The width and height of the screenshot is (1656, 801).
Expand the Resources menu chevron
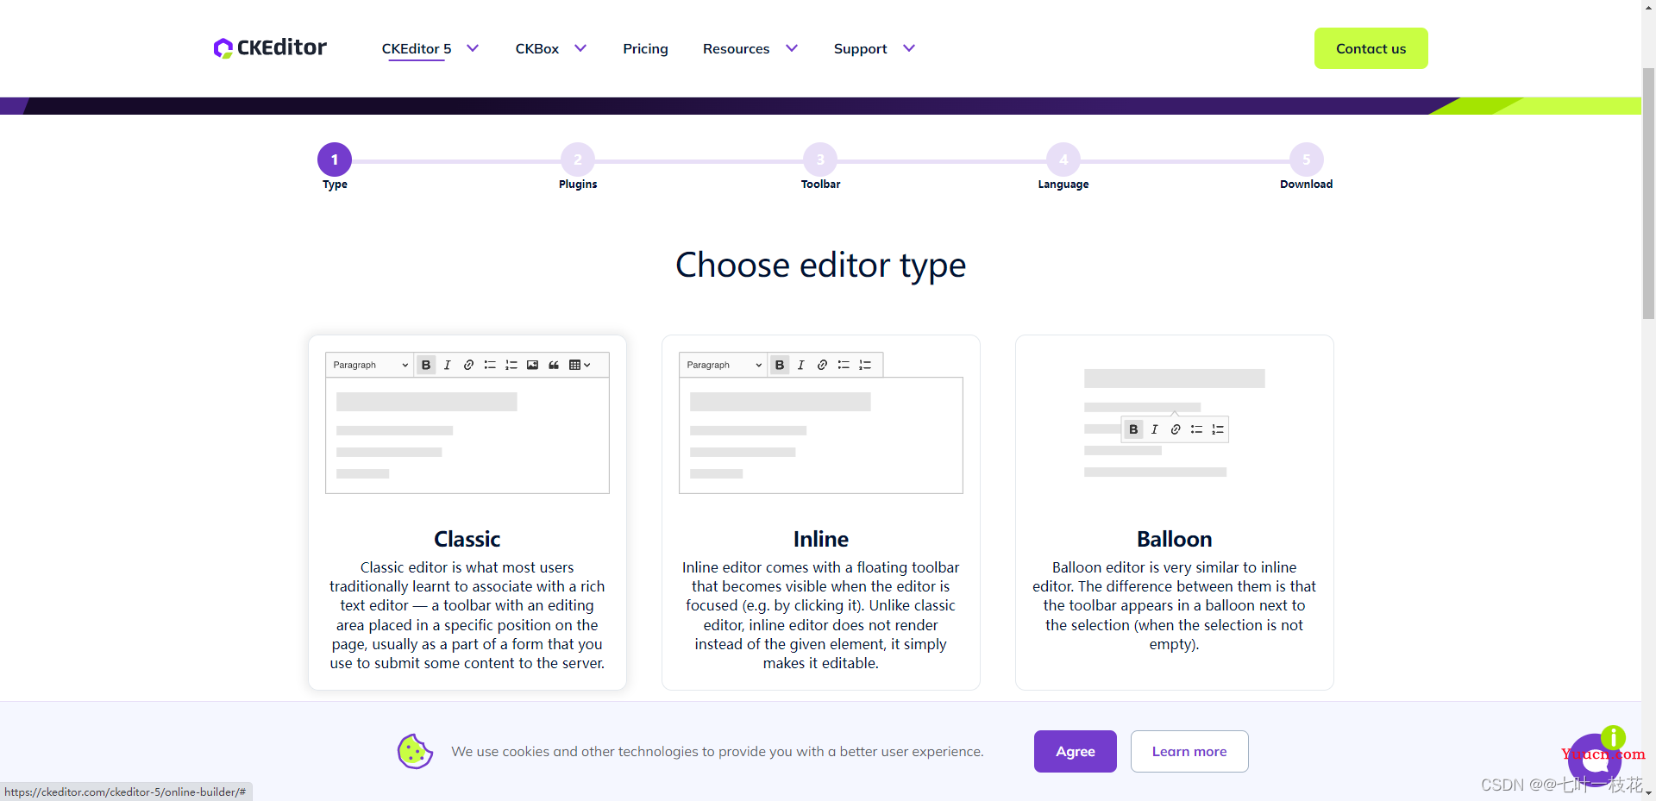click(792, 48)
